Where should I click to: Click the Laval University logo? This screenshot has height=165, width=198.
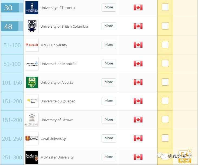(32, 138)
